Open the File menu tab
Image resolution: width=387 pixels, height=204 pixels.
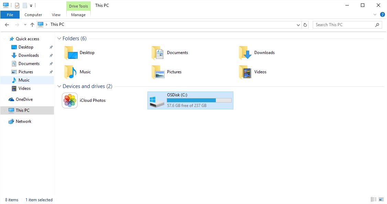(x=10, y=15)
